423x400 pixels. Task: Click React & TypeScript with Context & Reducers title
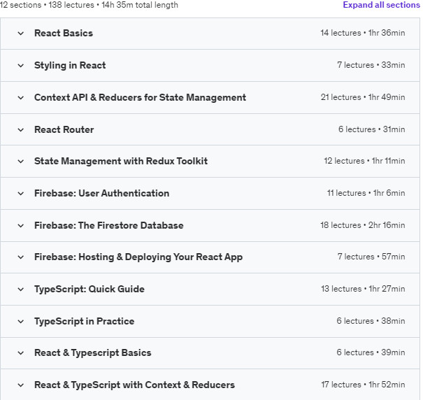[x=135, y=385]
